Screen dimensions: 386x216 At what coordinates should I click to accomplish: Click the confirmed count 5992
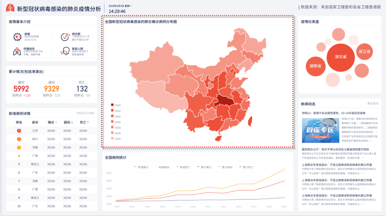tap(21, 88)
